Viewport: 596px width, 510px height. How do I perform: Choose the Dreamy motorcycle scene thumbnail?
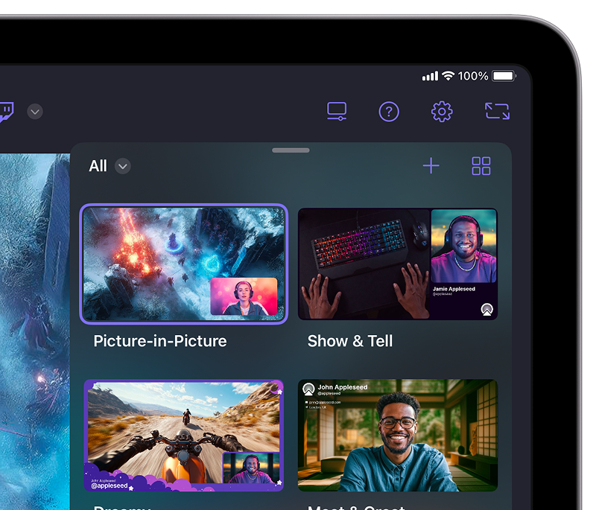click(x=183, y=435)
